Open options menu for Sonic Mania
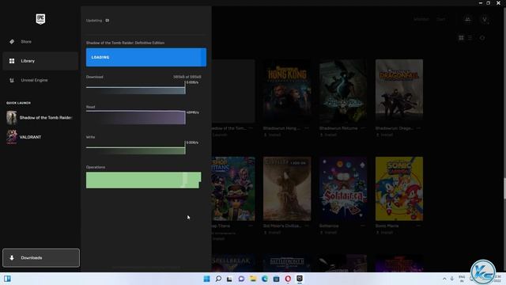The height and width of the screenshot is (285, 506). (419, 226)
